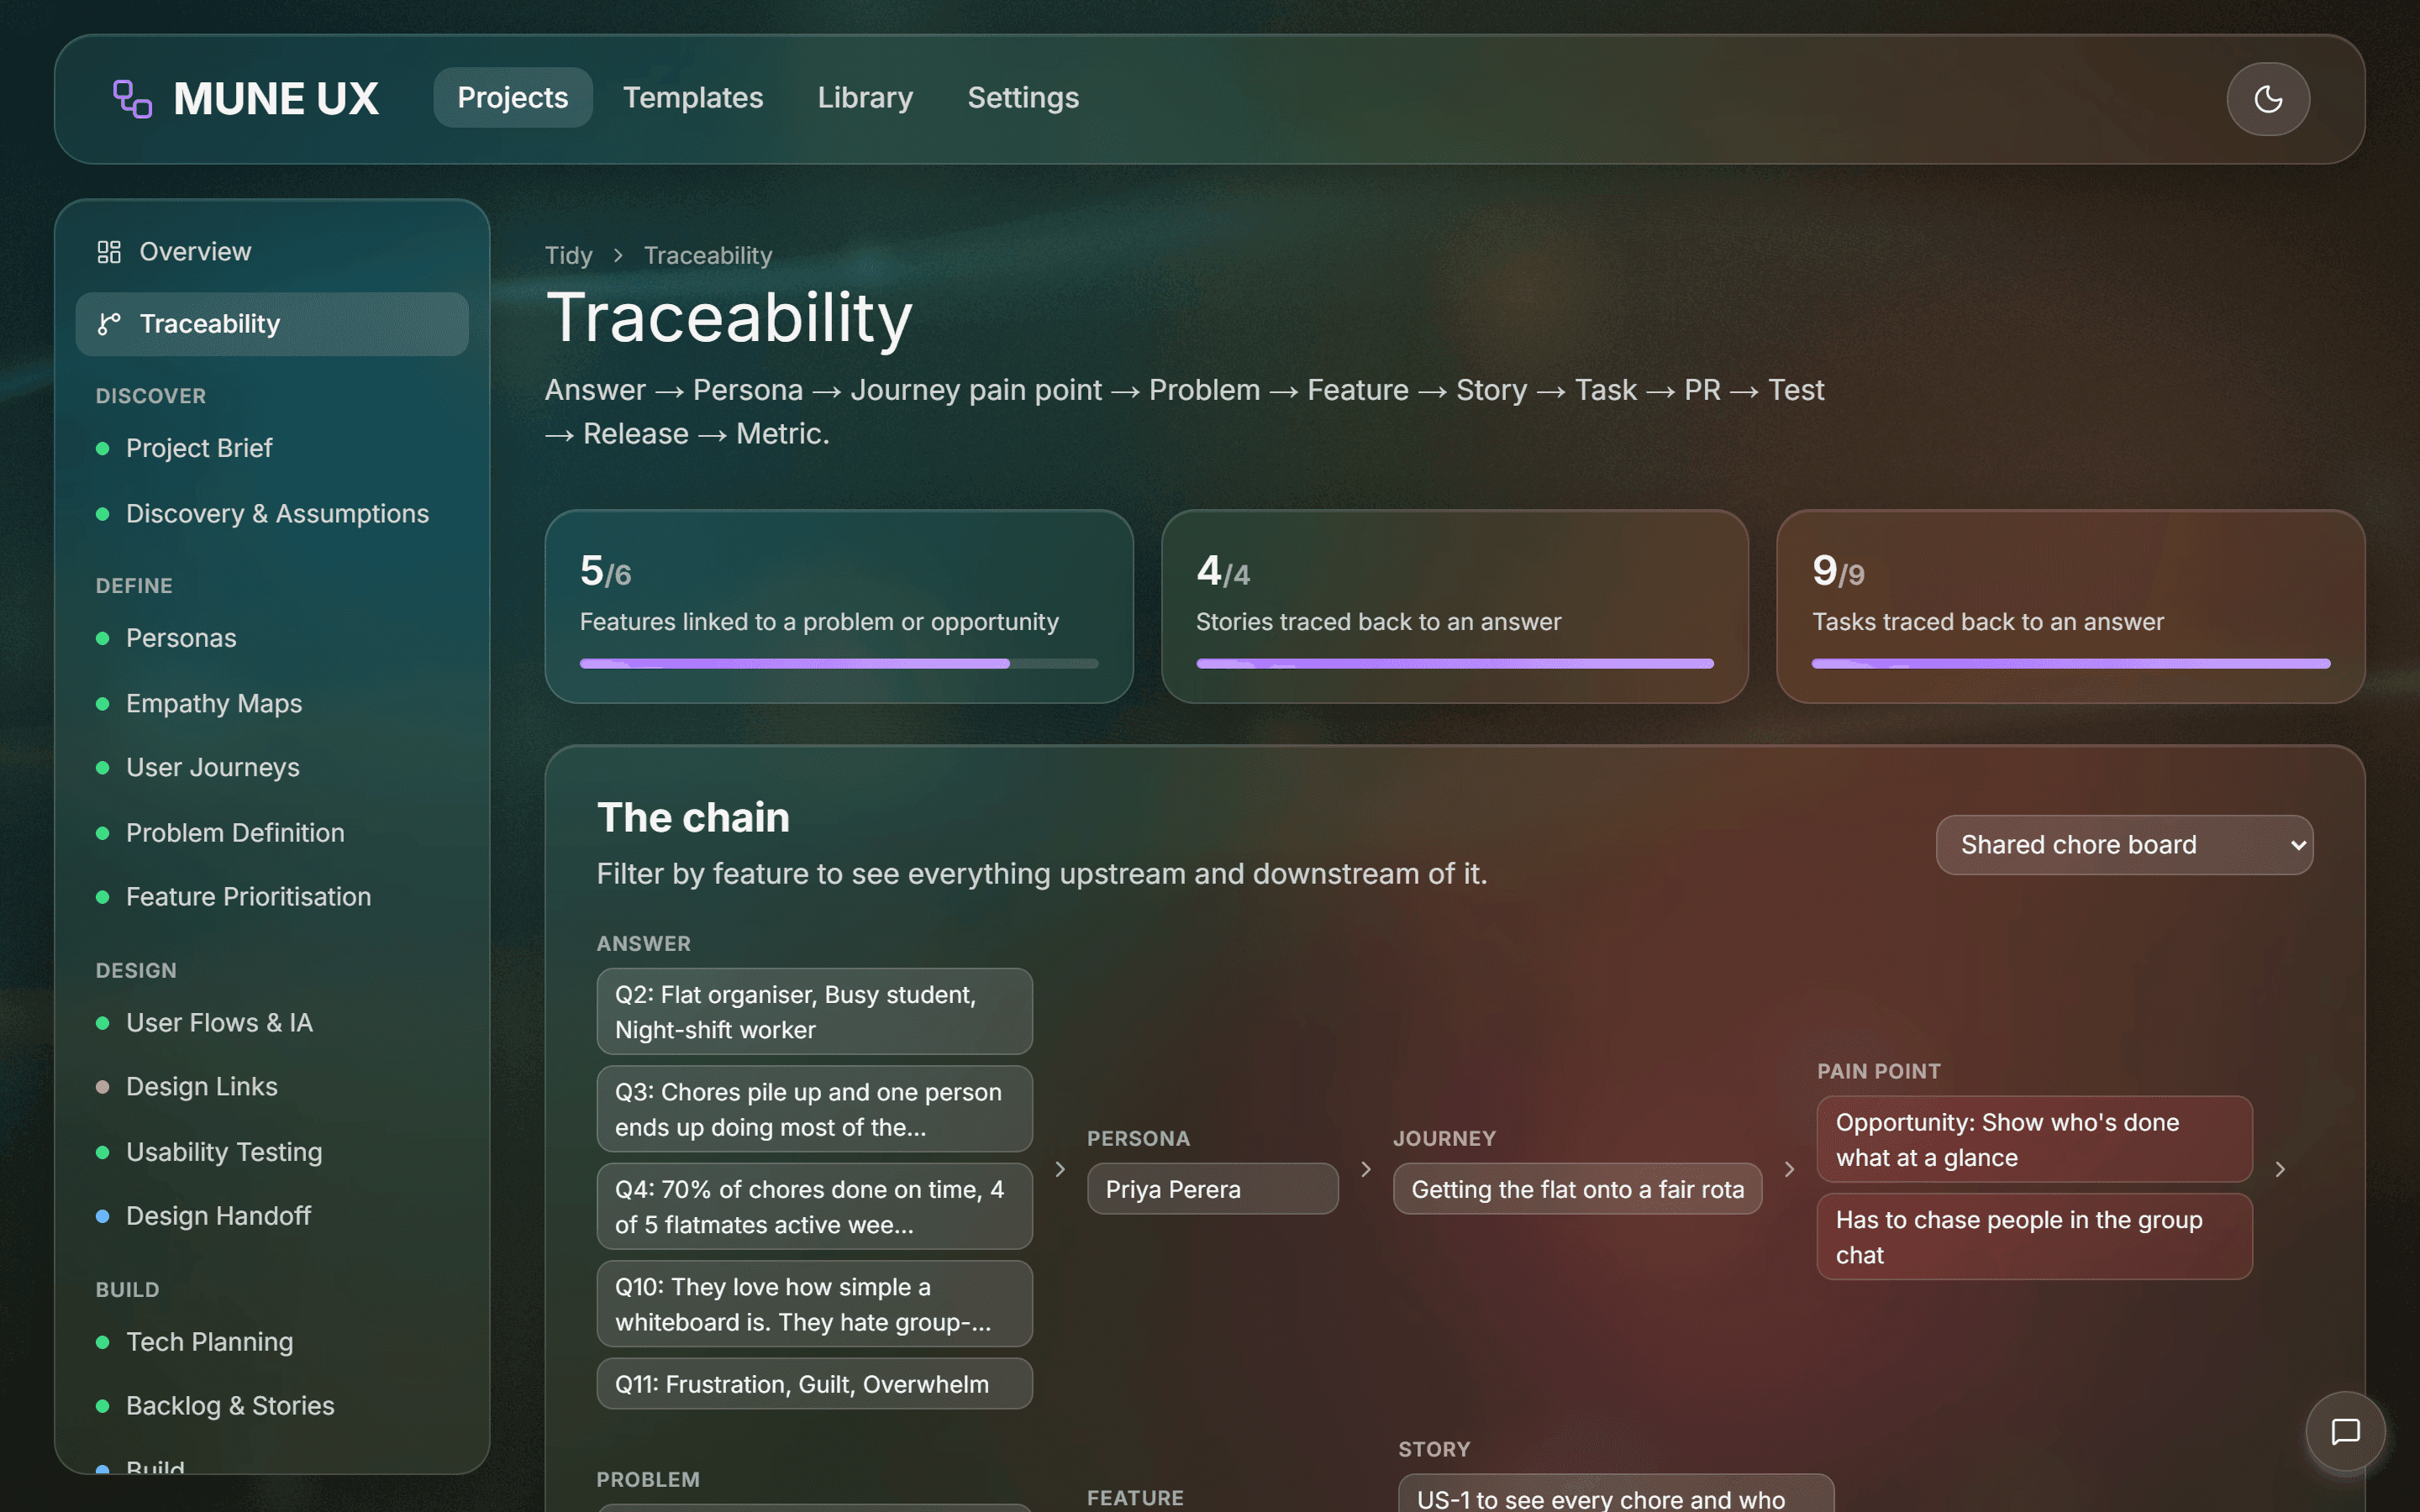Select Feature Prioritisation in the sidebar
This screenshot has height=1512, width=2420.
(x=272, y=897)
